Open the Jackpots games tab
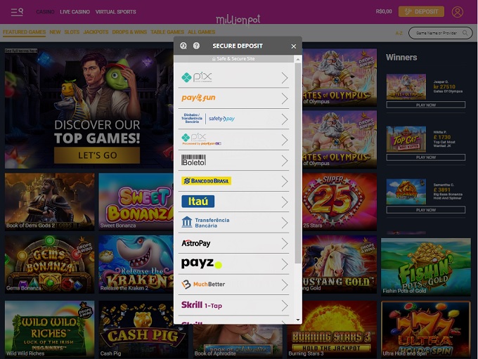The width and height of the screenshot is (478, 359). (96, 32)
